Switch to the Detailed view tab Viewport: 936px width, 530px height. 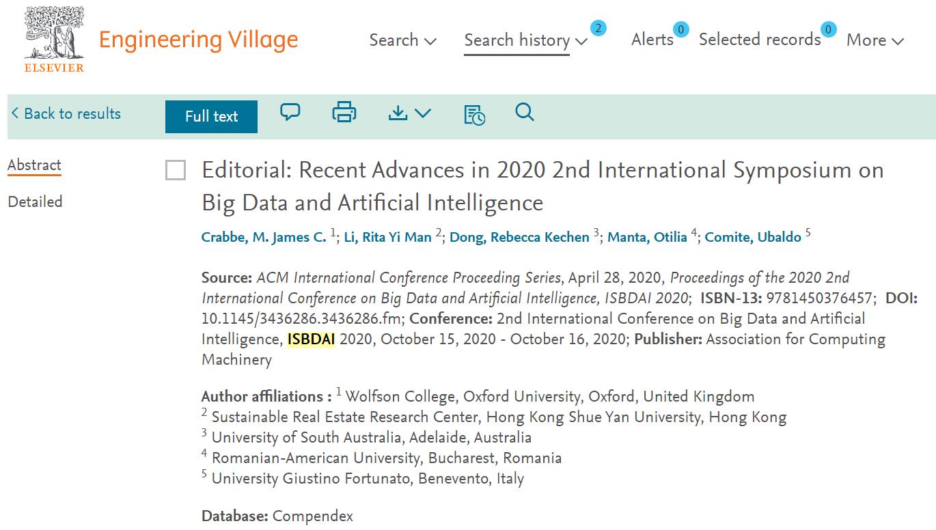35,202
